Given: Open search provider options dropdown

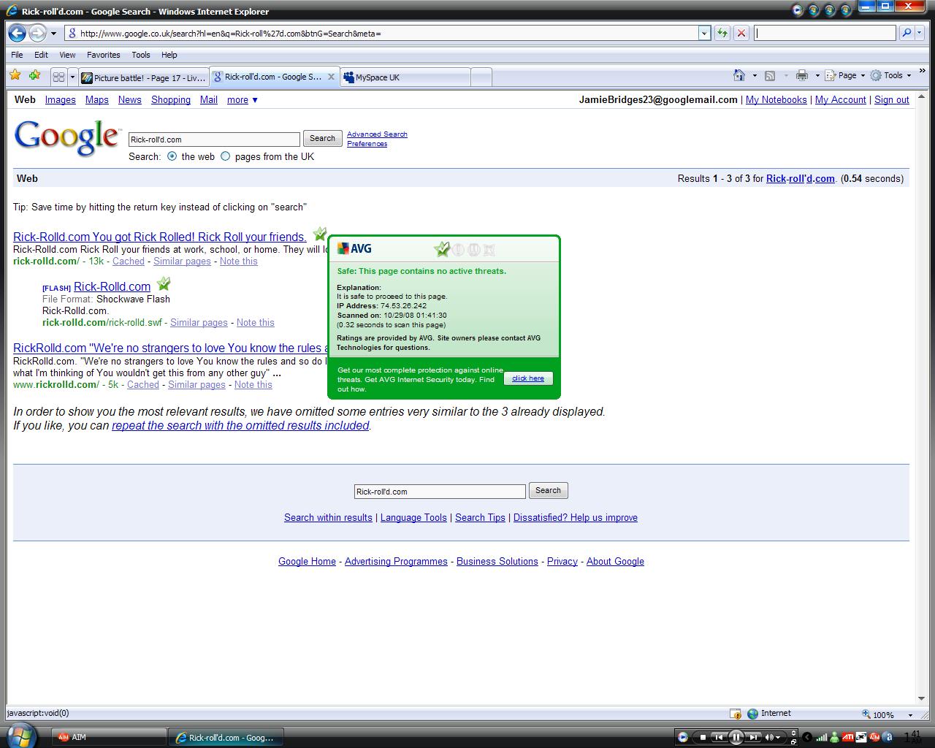Looking at the screenshot, I should 919,33.
